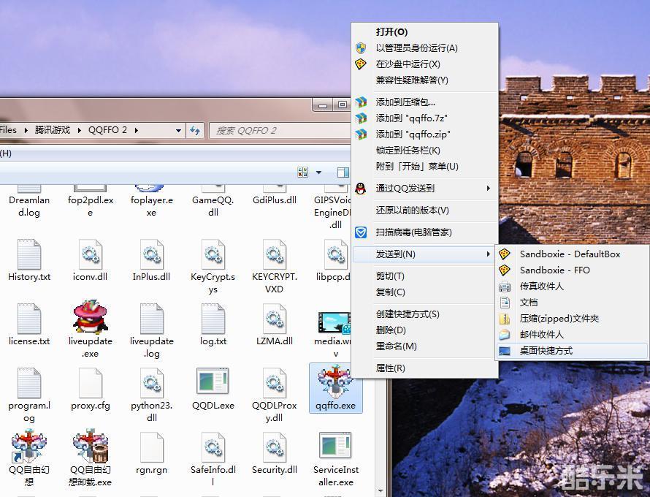Open the view options dropdown arrow
The width and height of the screenshot is (650, 497).
(318, 172)
